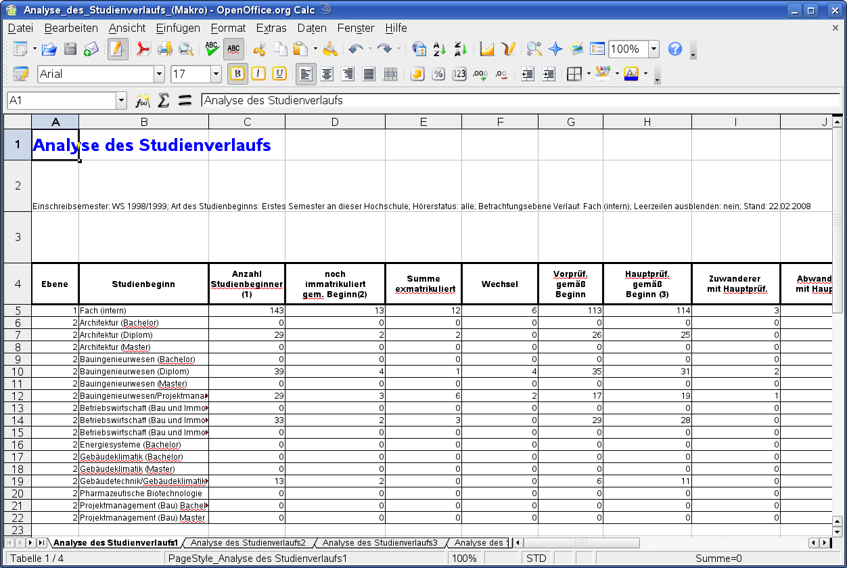Toggle italic formatting

pos(258,74)
